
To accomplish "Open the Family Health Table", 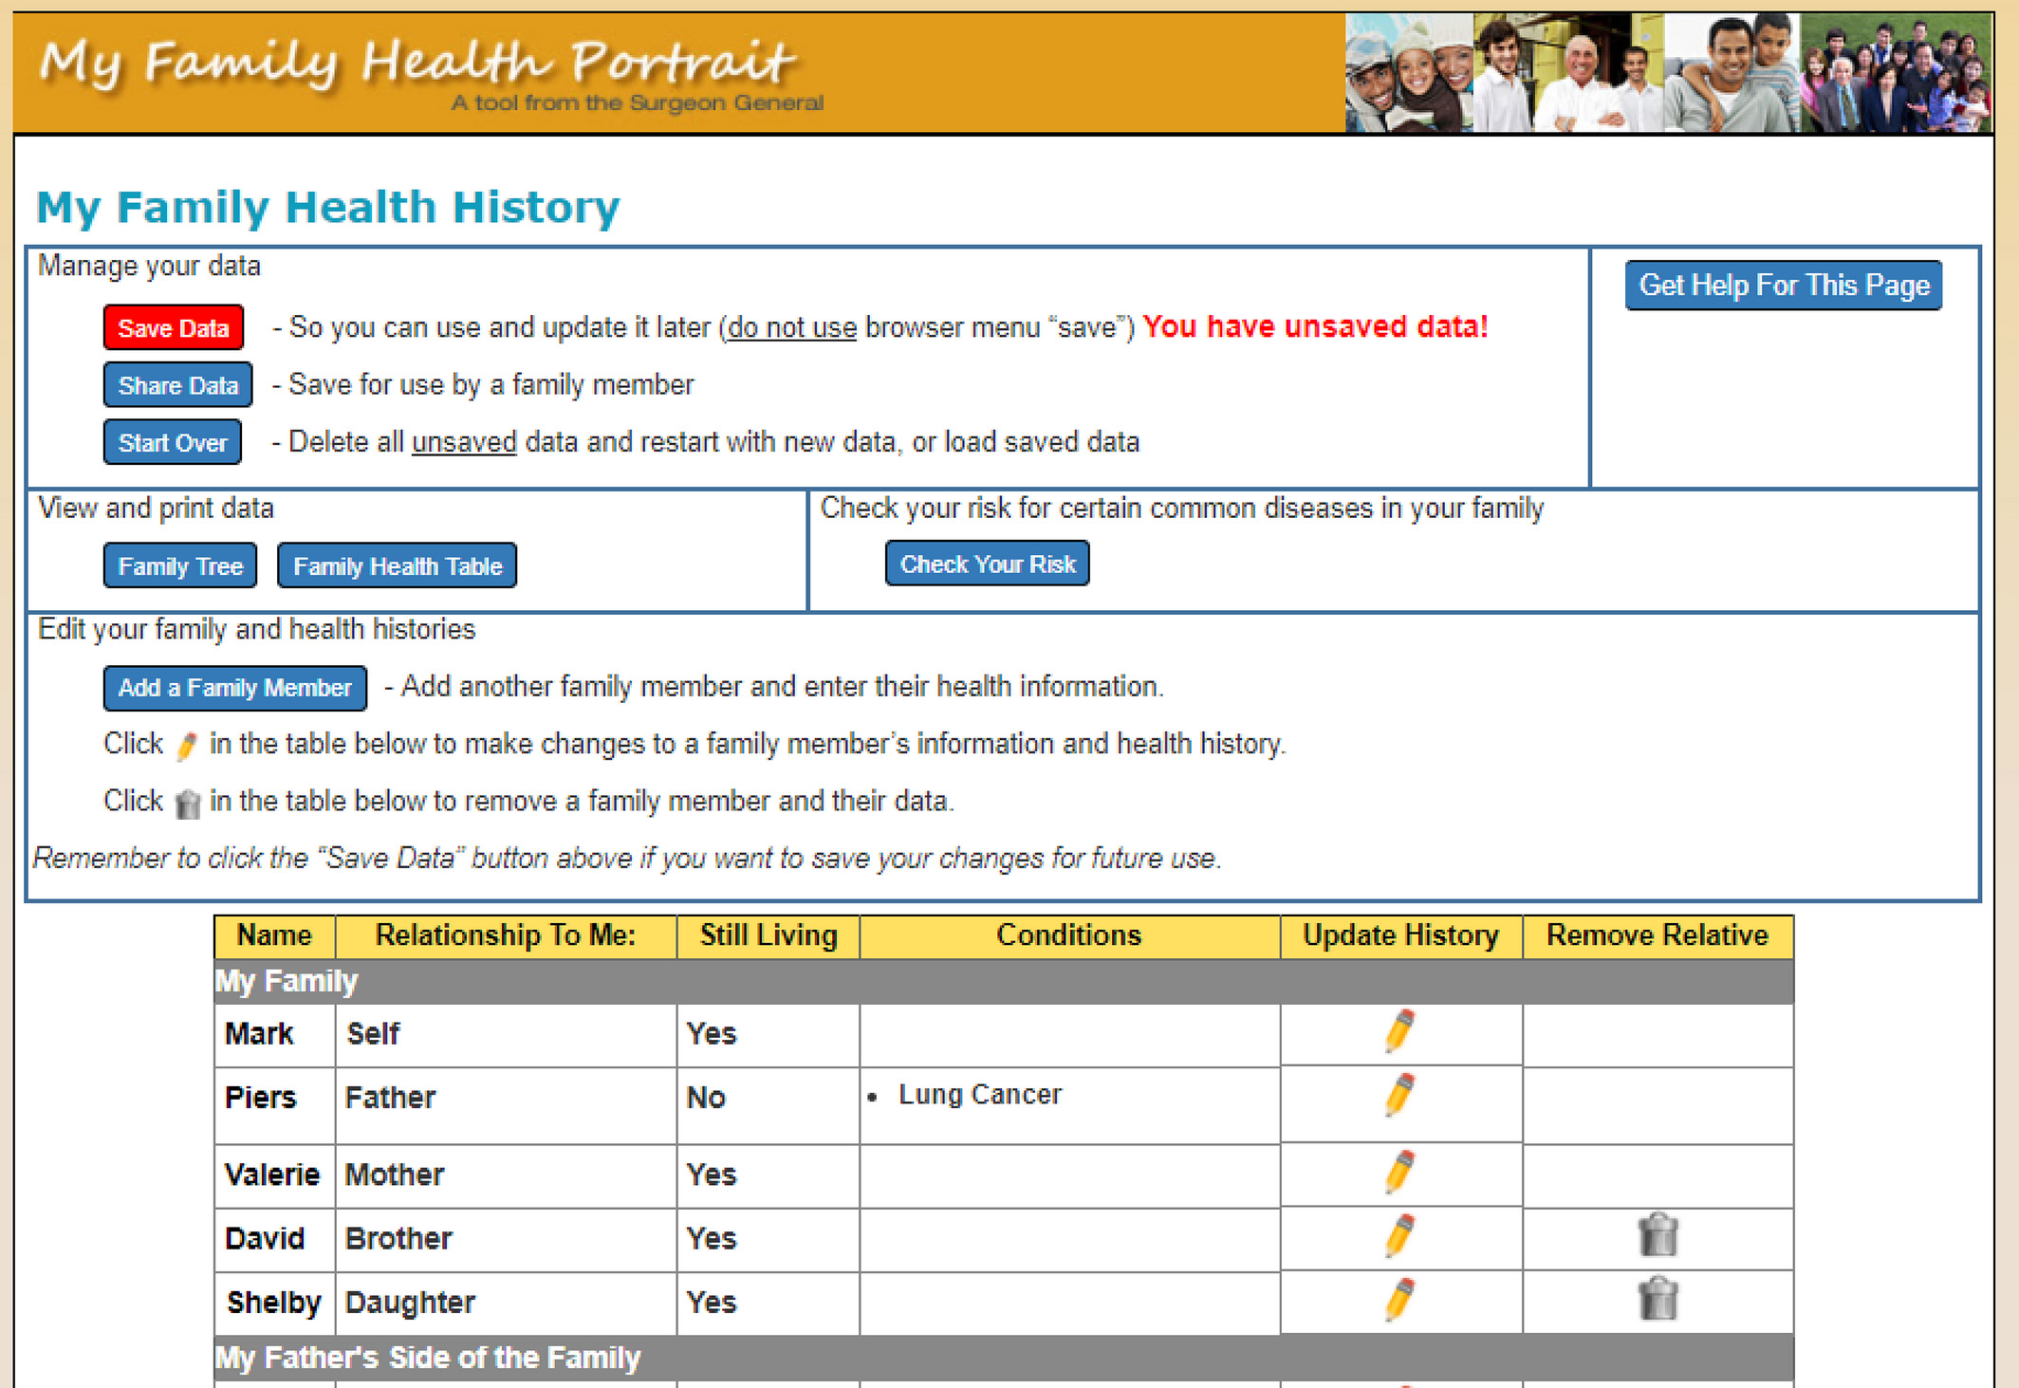I will [398, 566].
